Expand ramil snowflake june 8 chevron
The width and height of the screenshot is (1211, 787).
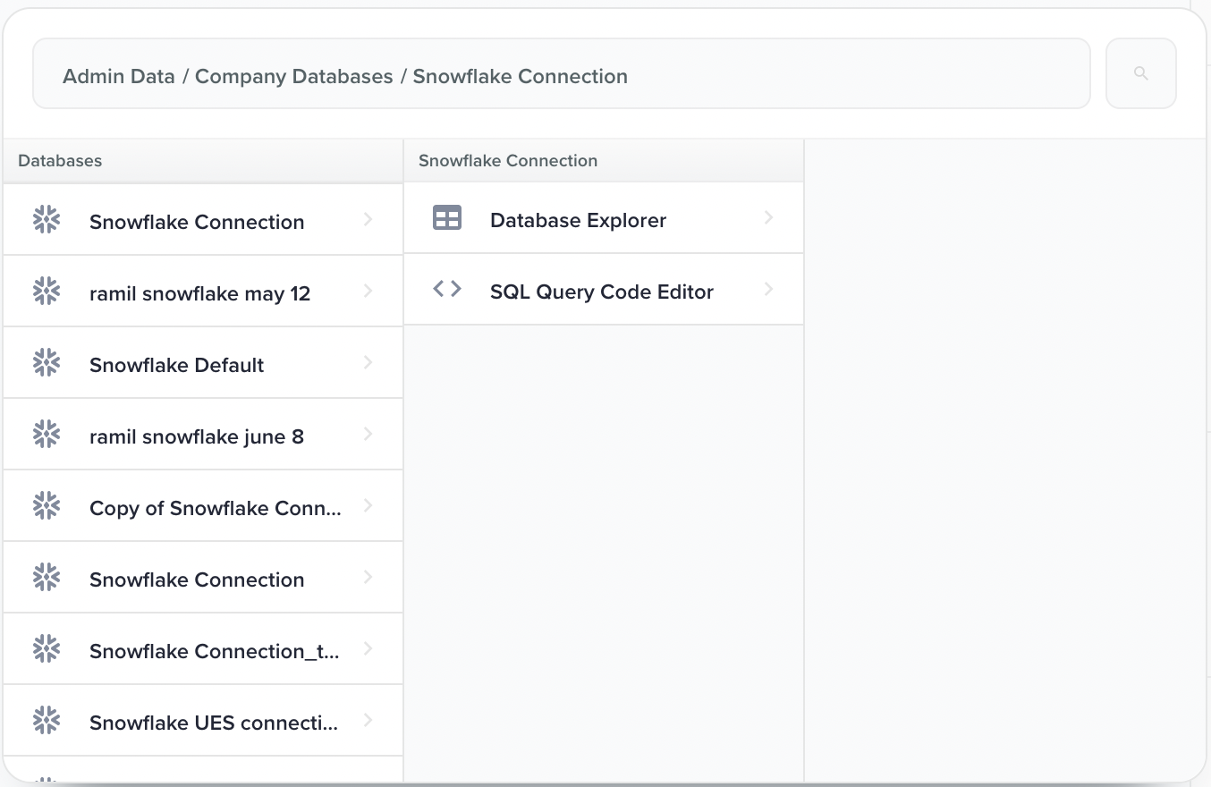point(368,435)
